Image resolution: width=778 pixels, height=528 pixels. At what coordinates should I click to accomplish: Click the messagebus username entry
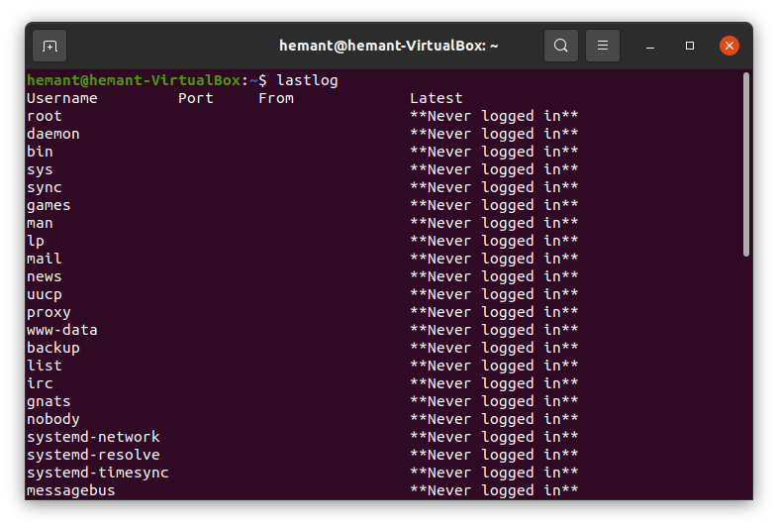click(x=71, y=490)
